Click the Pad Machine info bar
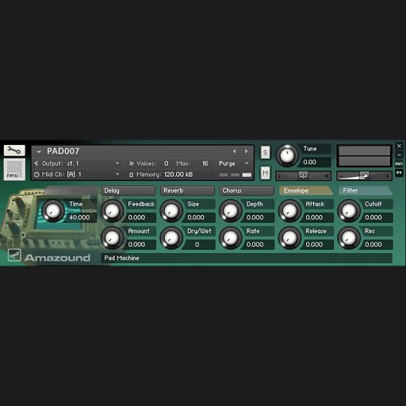Viewport: 406px width, 406px height. 247,258
